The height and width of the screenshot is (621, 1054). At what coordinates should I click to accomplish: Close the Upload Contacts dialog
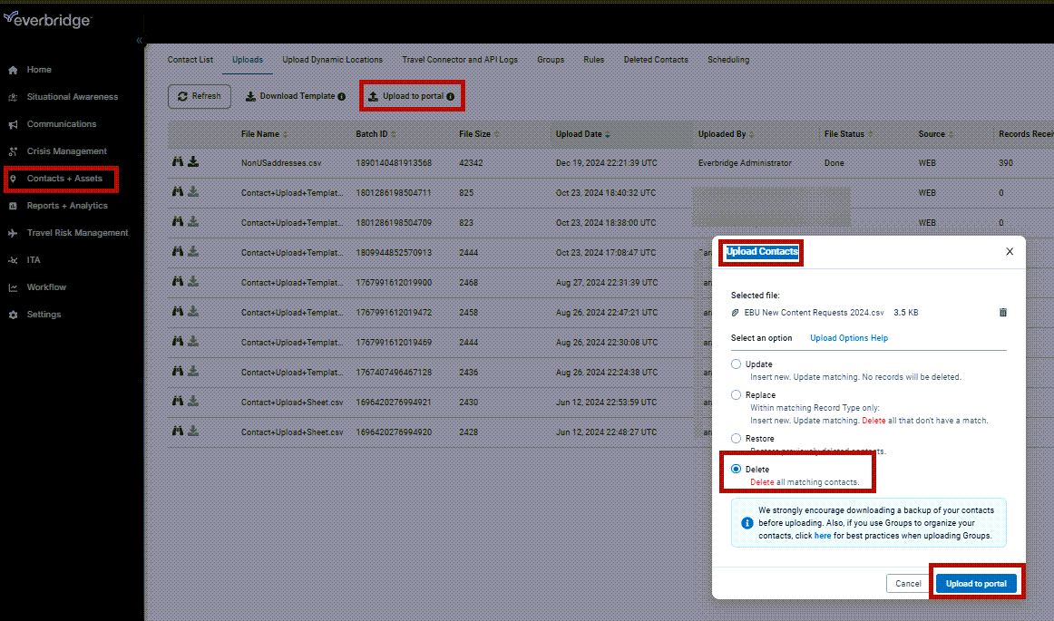pyautogui.click(x=1009, y=251)
